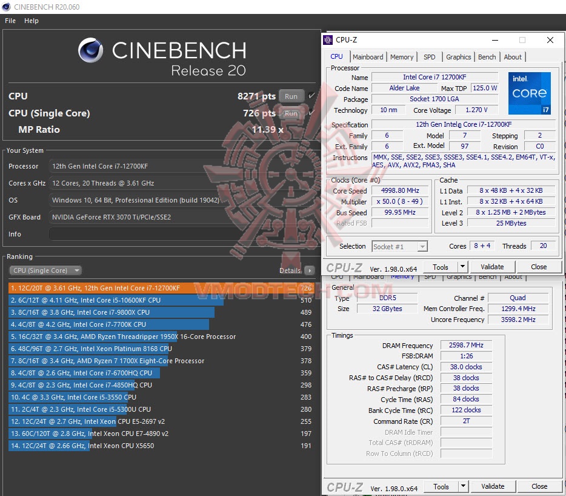The height and width of the screenshot is (496, 566).
Task: Click the Cinebench sphere logo
Action: (91, 50)
